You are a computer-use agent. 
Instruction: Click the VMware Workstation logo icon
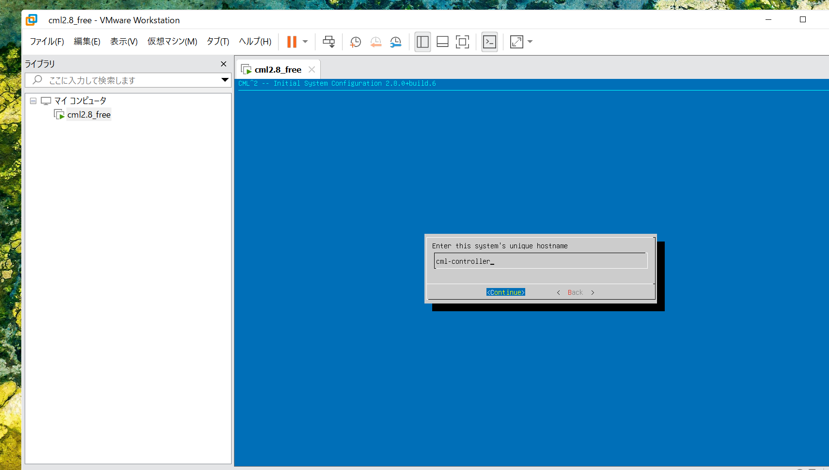(x=31, y=20)
